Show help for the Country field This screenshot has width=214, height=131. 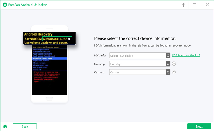pos(174,64)
